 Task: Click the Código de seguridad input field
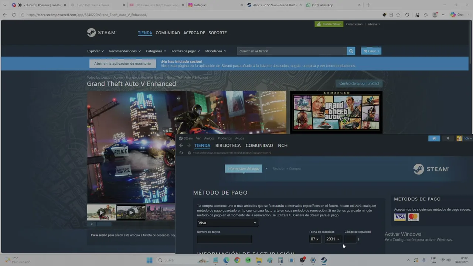point(350,239)
